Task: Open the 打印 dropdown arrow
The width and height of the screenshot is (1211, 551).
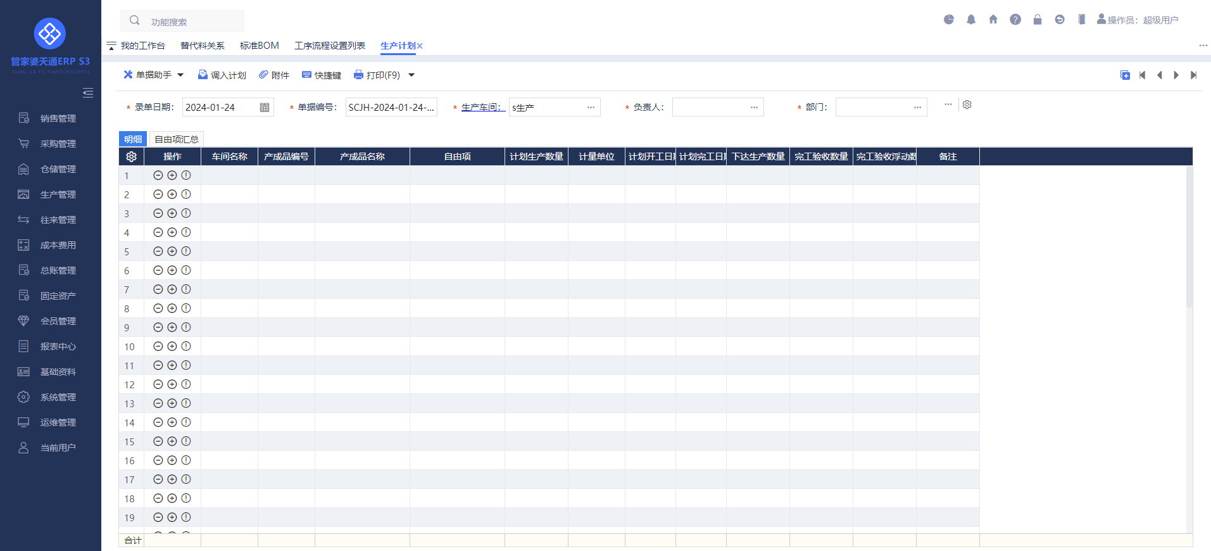Action: pos(411,75)
